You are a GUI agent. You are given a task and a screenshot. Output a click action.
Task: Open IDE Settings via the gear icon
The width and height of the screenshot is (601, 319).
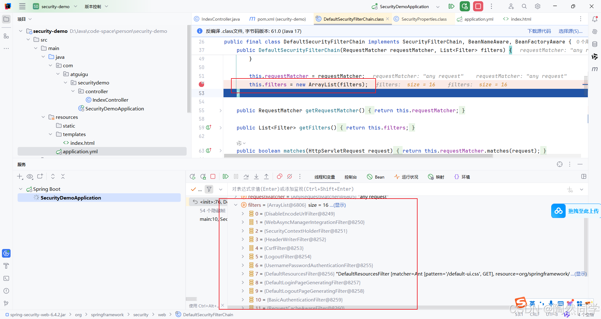pos(538,6)
